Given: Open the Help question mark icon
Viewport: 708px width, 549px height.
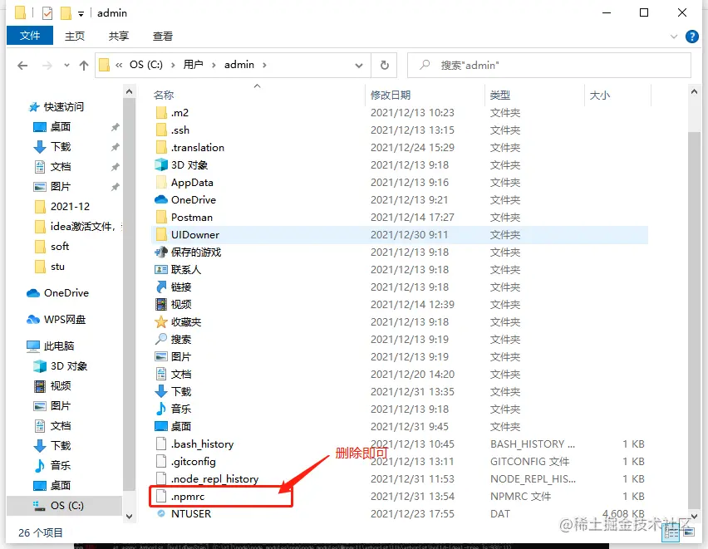Looking at the screenshot, I should point(691,37).
